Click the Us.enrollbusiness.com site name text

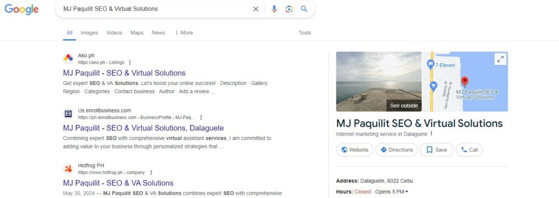(104, 110)
